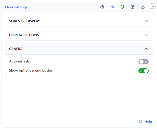Open the edit pencil tab
157x129 pixels.
pos(133,7)
